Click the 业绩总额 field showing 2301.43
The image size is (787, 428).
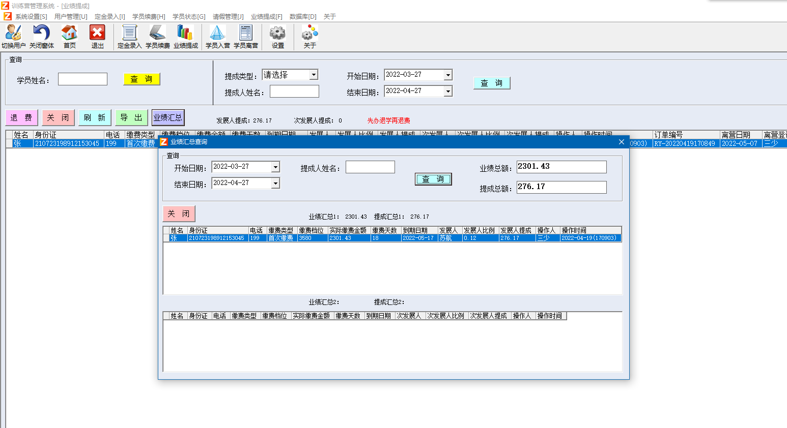tap(561, 167)
